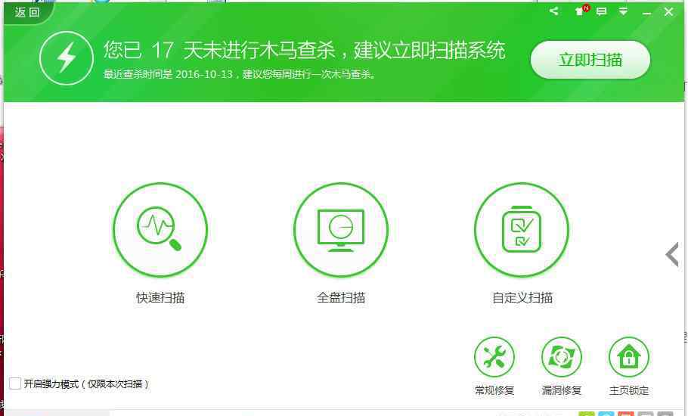Minimize the security scan window
Image resolution: width=688 pixels, height=416 pixels.
646,12
